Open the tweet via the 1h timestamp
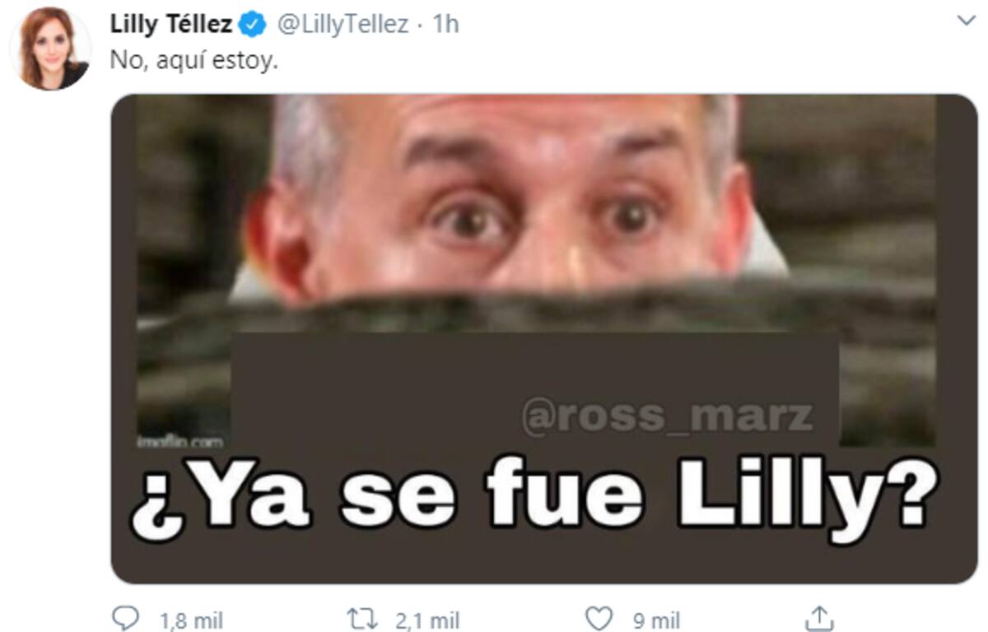Screen dimensions: 988x632 [445, 26]
